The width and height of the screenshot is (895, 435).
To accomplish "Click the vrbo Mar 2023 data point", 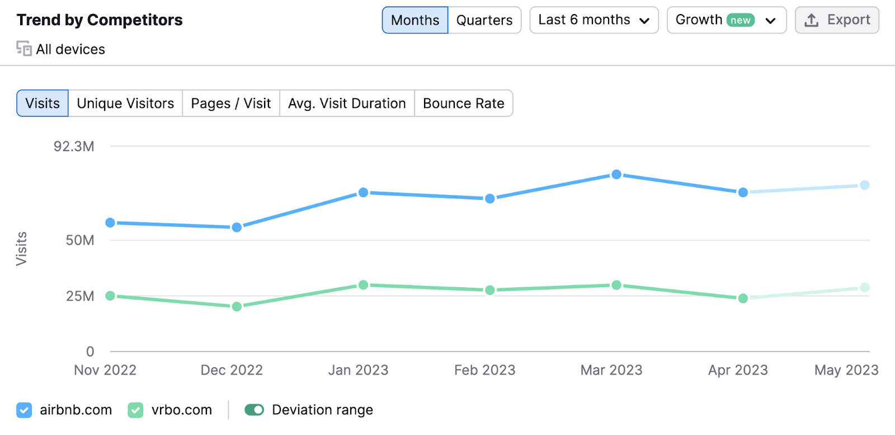I will 616,285.
